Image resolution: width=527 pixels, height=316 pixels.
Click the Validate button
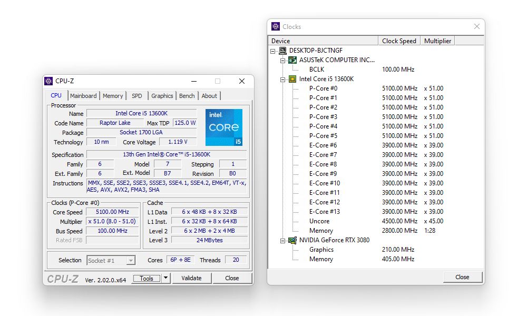192,278
